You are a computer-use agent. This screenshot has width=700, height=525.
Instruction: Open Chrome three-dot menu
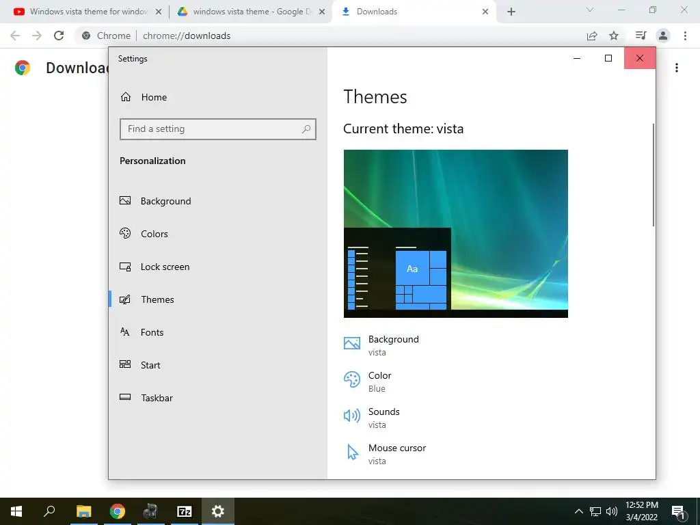point(685,36)
